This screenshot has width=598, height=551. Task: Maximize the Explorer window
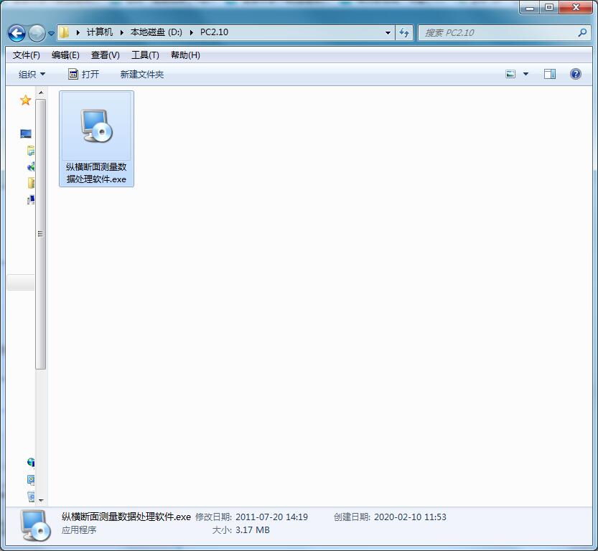tap(549, 7)
